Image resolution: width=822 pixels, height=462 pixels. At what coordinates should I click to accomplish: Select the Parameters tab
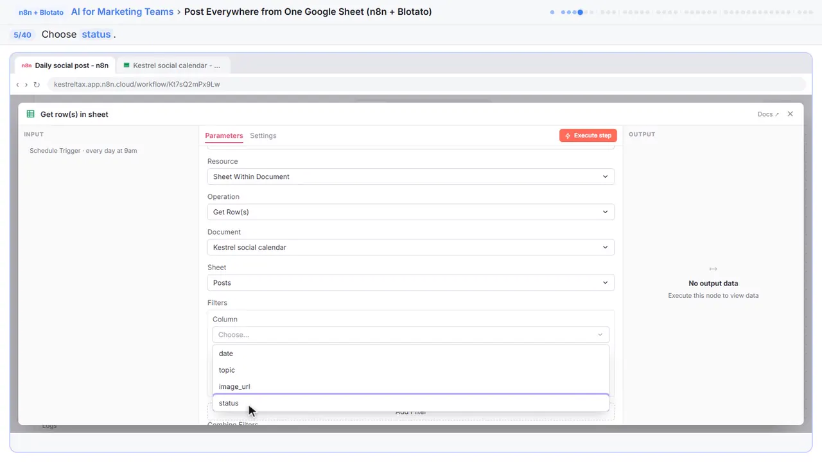coord(224,135)
